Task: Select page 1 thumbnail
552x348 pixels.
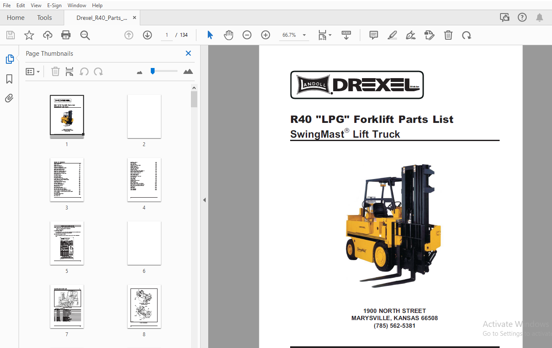Action: [x=67, y=116]
